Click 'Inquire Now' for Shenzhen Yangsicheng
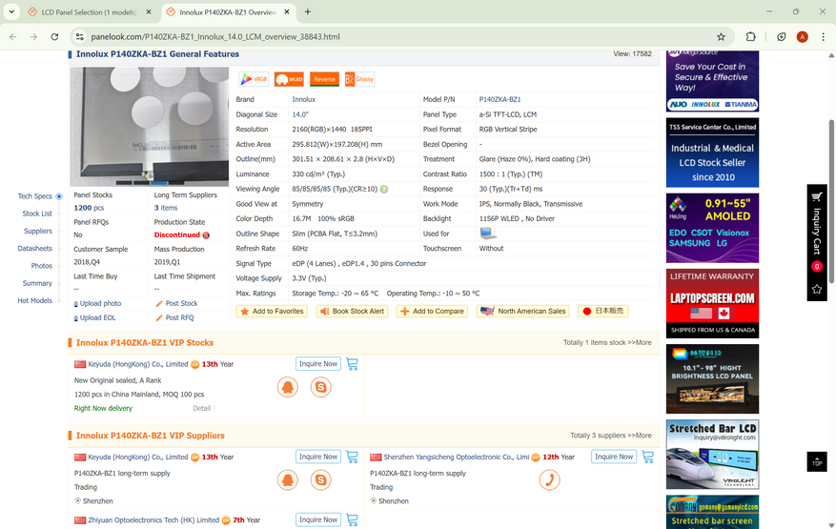This screenshot has width=836, height=529. [x=614, y=457]
